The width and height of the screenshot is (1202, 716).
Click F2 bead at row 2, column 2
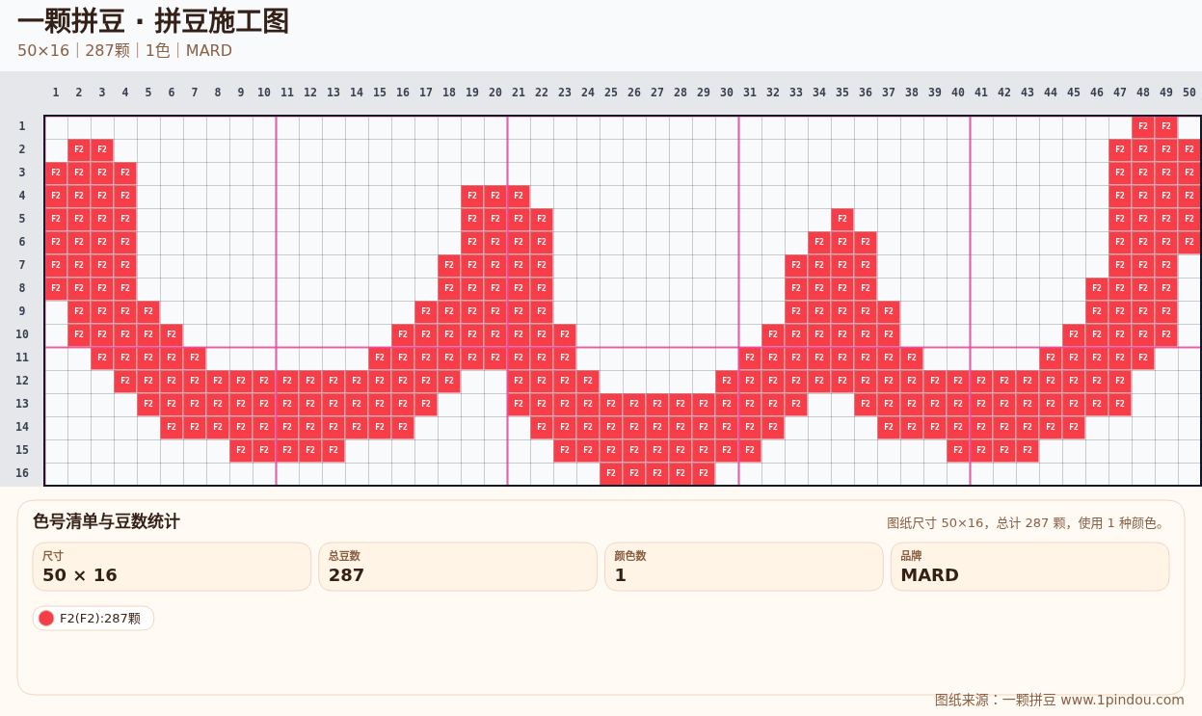coord(79,150)
